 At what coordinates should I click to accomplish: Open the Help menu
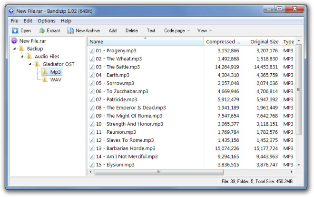click(66, 21)
